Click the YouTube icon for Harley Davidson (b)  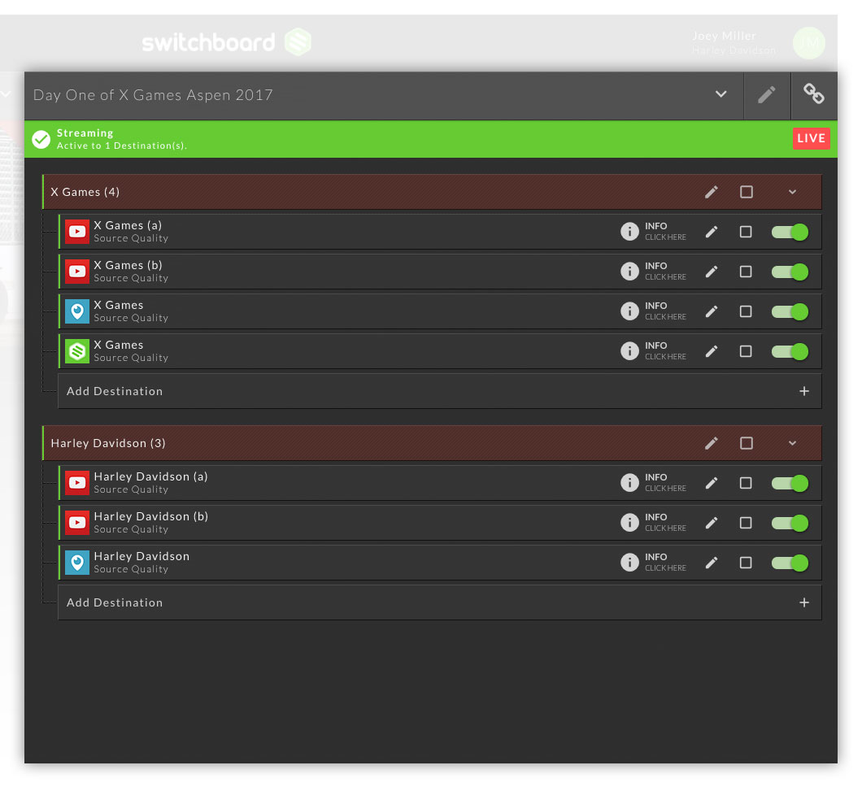tap(77, 523)
